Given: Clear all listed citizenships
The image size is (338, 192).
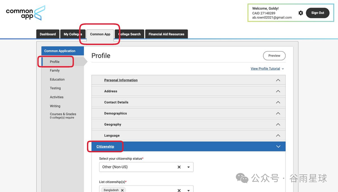Looking at the screenshot, I should pyautogui.click(x=179, y=190).
